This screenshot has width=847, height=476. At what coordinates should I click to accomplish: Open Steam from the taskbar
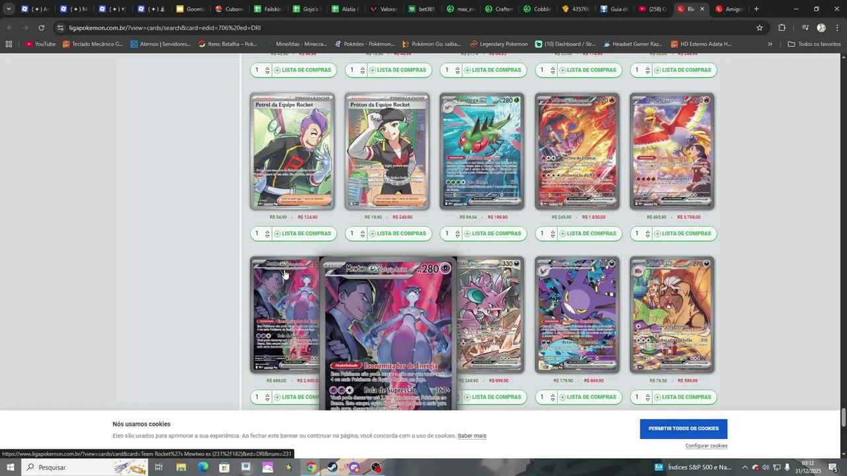coord(332,467)
